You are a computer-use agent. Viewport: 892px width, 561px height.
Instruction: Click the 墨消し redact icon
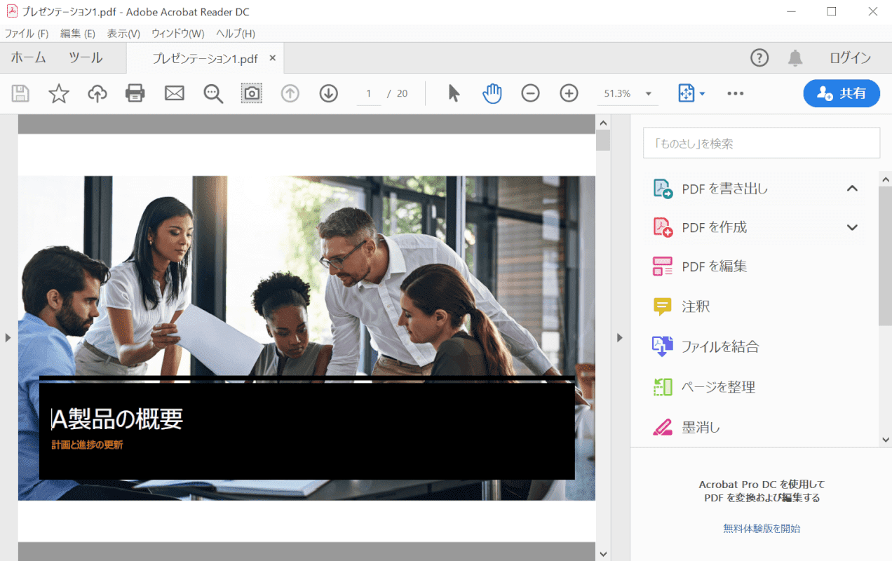point(663,427)
